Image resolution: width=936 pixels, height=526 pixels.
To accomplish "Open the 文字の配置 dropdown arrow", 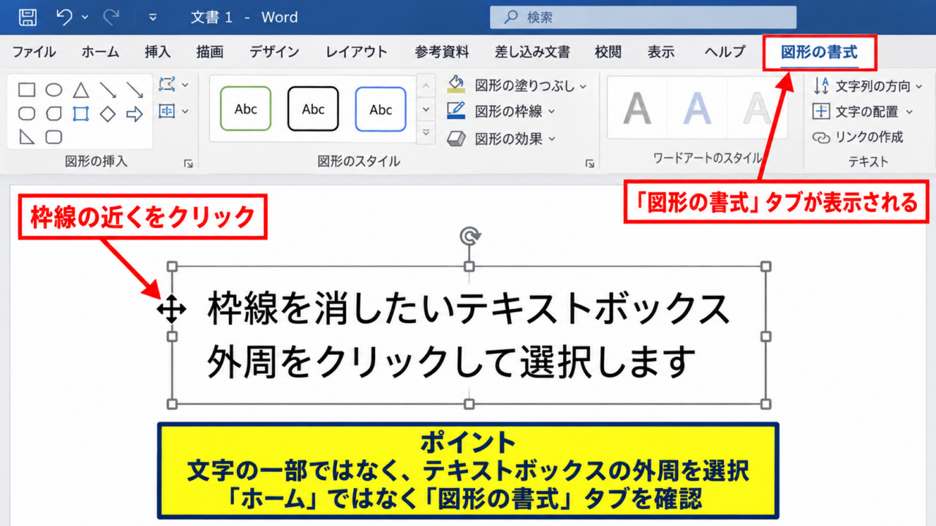I will pos(910,113).
